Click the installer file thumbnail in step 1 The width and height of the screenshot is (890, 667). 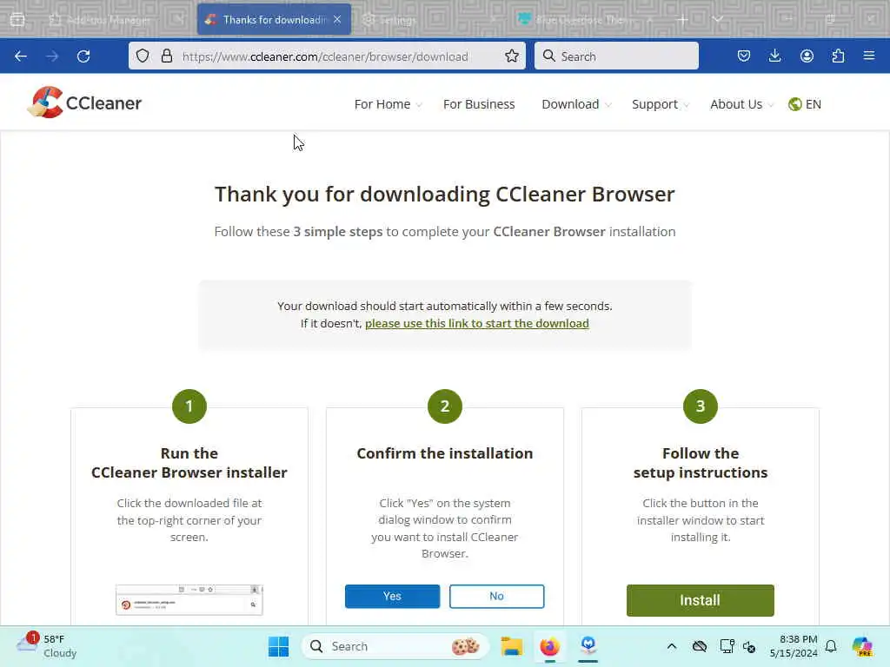pyautogui.click(x=189, y=599)
